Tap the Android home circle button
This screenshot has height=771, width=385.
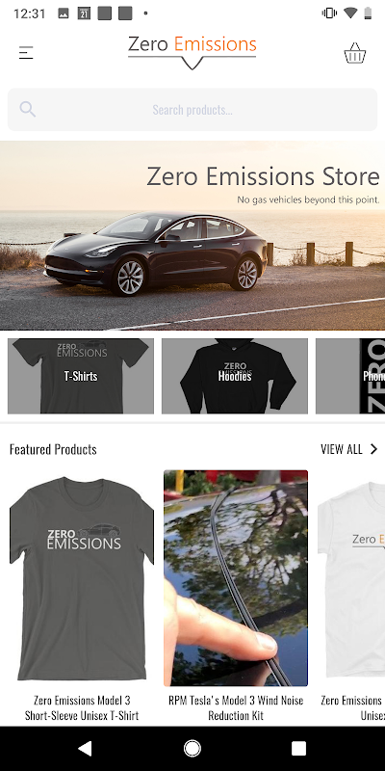coord(192,749)
